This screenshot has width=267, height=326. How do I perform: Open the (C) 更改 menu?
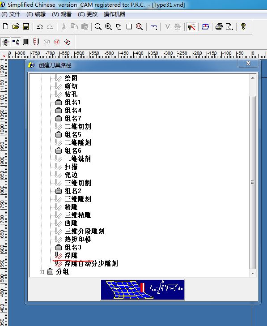[x=87, y=14]
